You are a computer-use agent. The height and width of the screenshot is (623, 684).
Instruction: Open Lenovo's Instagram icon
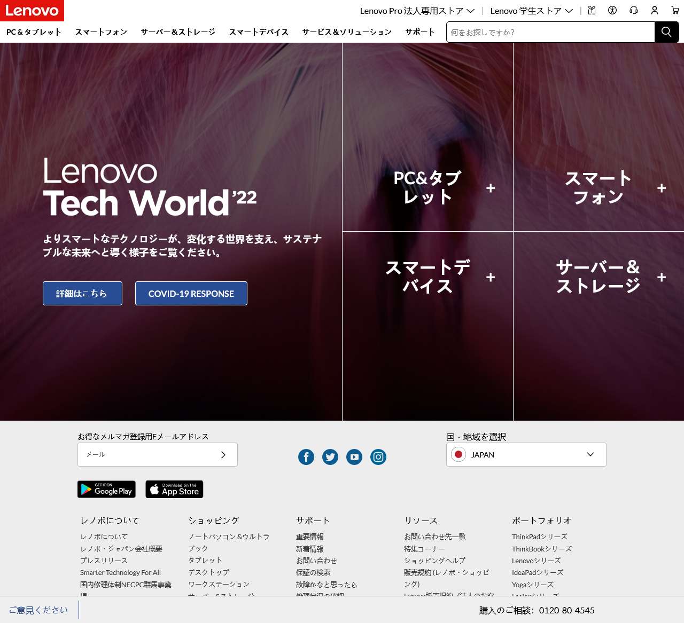(x=378, y=457)
